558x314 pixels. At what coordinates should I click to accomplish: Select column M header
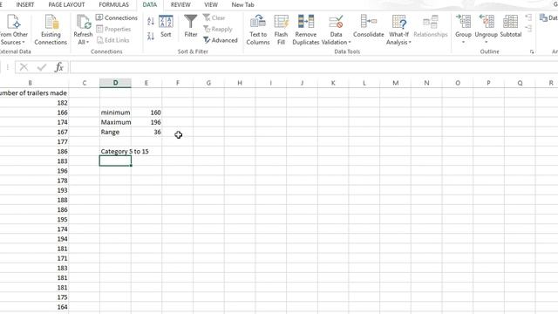pyautogui.click(x=395, y=83)
